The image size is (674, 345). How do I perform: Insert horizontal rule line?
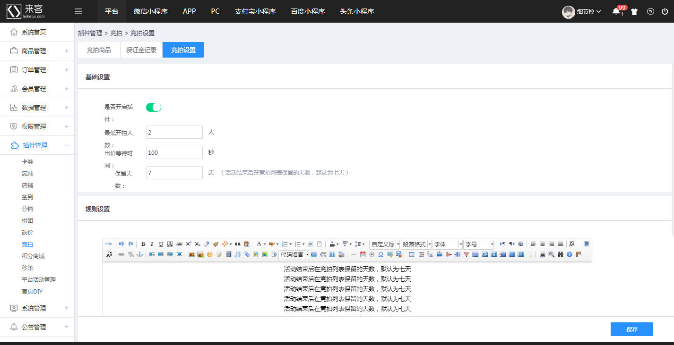click(x=354, y=254)
